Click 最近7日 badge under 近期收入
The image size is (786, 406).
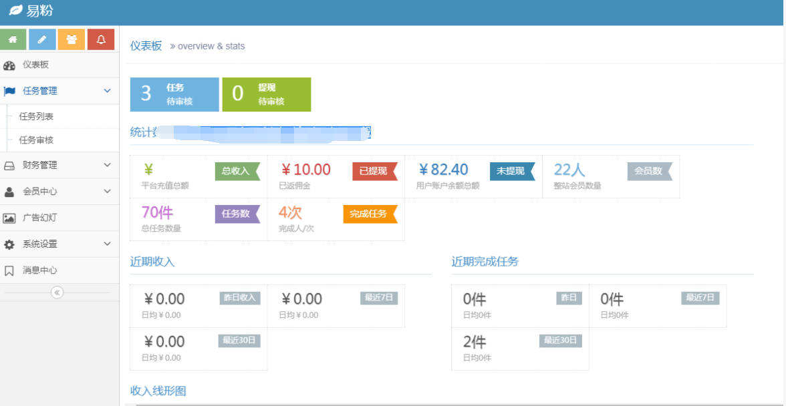(x=379, y=298)
